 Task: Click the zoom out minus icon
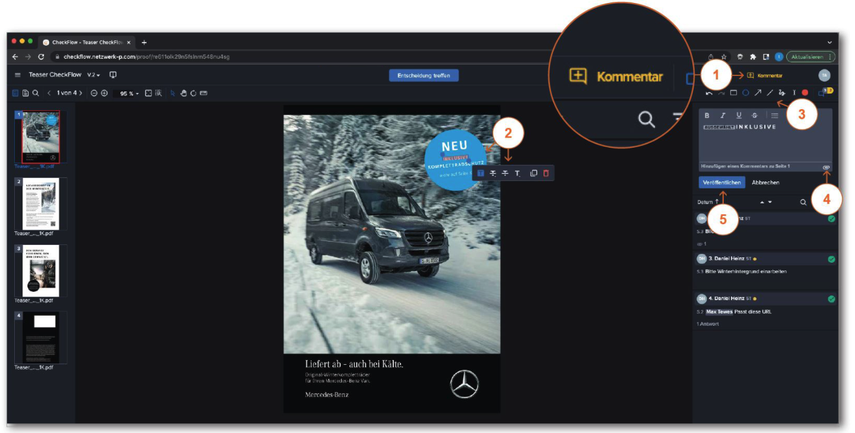click(x=94, y=93)
